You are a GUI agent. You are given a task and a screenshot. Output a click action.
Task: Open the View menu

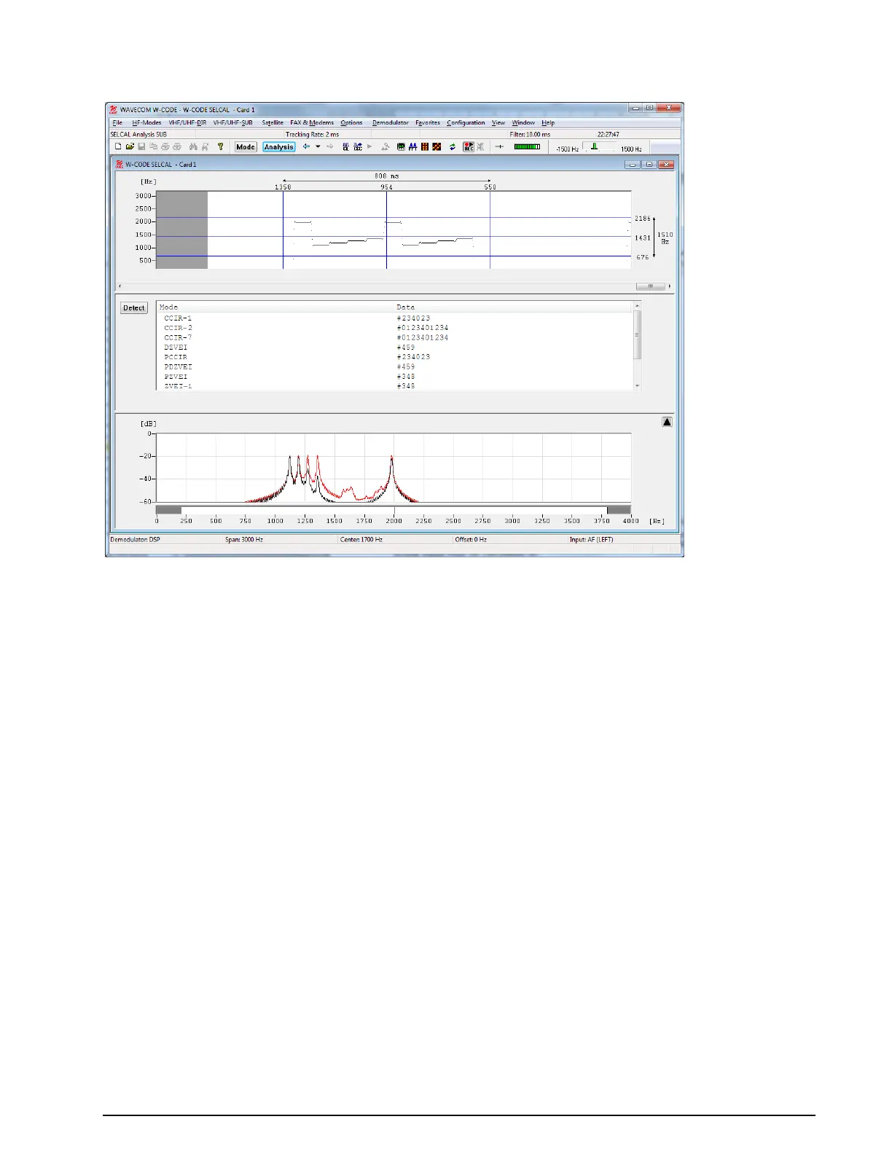point(498,122)
